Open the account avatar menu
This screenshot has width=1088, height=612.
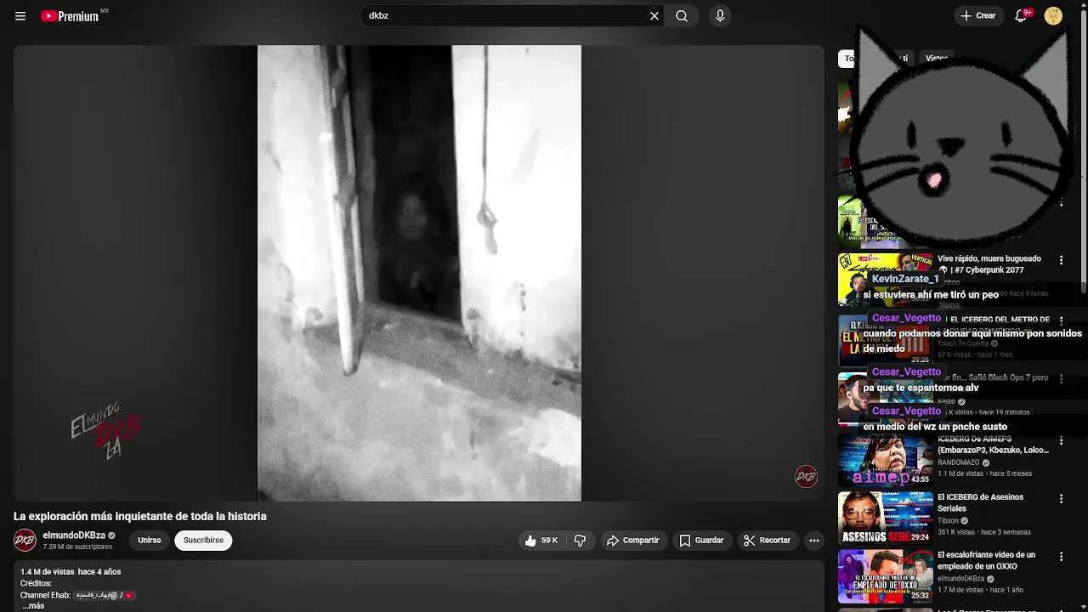pyautogui.click(x=1053, y=16)
